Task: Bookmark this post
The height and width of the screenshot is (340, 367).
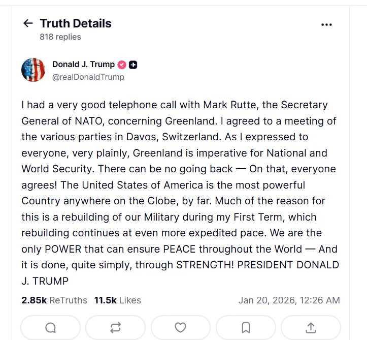Action: coord(246,327)
